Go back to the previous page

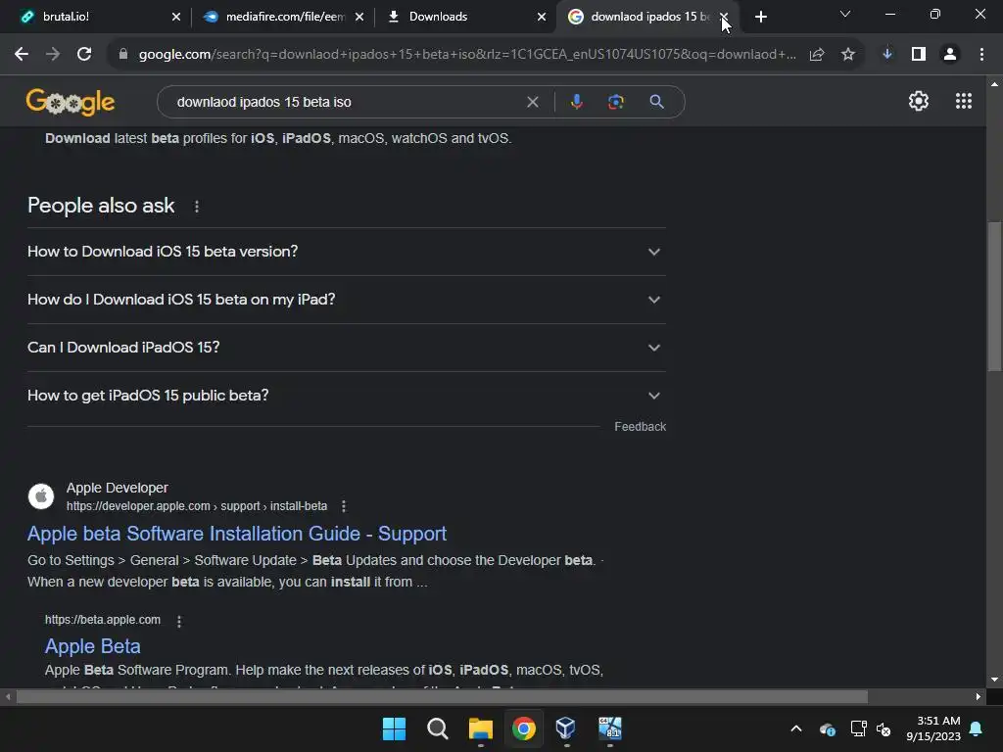[x=22, y=55]
